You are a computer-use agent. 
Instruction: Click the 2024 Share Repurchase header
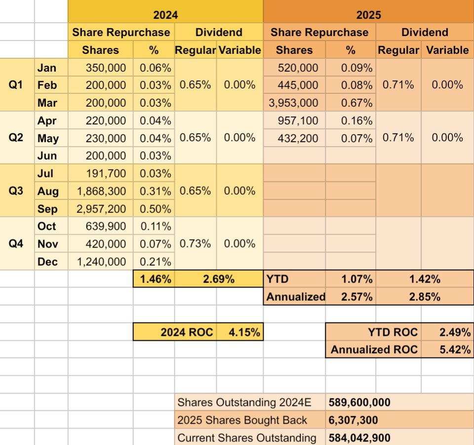pos(121,32)
